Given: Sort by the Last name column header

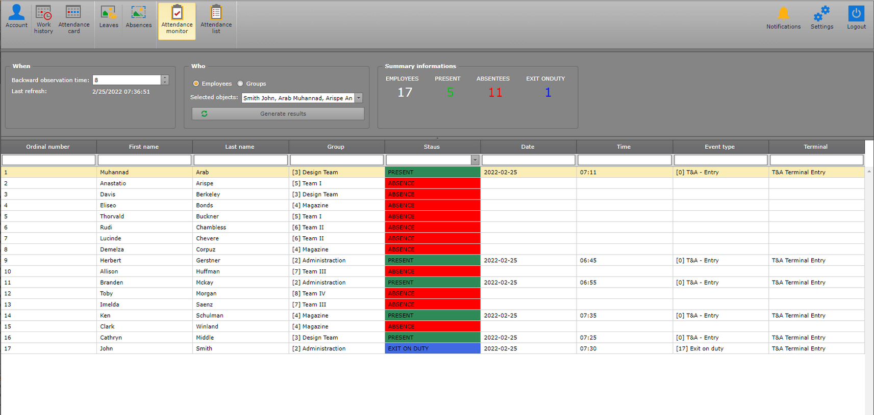Looking at the screenshot, I should tap(240, 147).
